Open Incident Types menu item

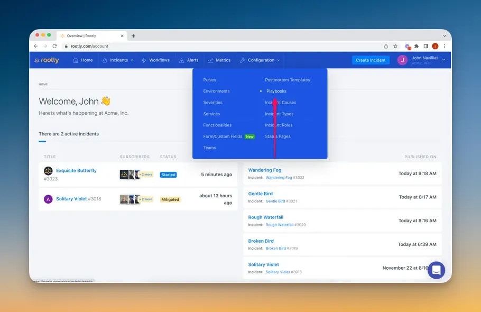[x=279, y=114]
